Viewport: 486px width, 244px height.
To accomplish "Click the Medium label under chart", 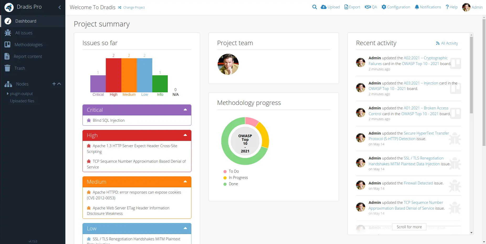I will tap(129, 94).
